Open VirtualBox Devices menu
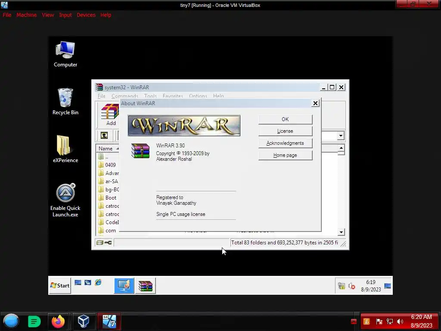This screenshot has width=441, height=331. [x=86, y=15]
